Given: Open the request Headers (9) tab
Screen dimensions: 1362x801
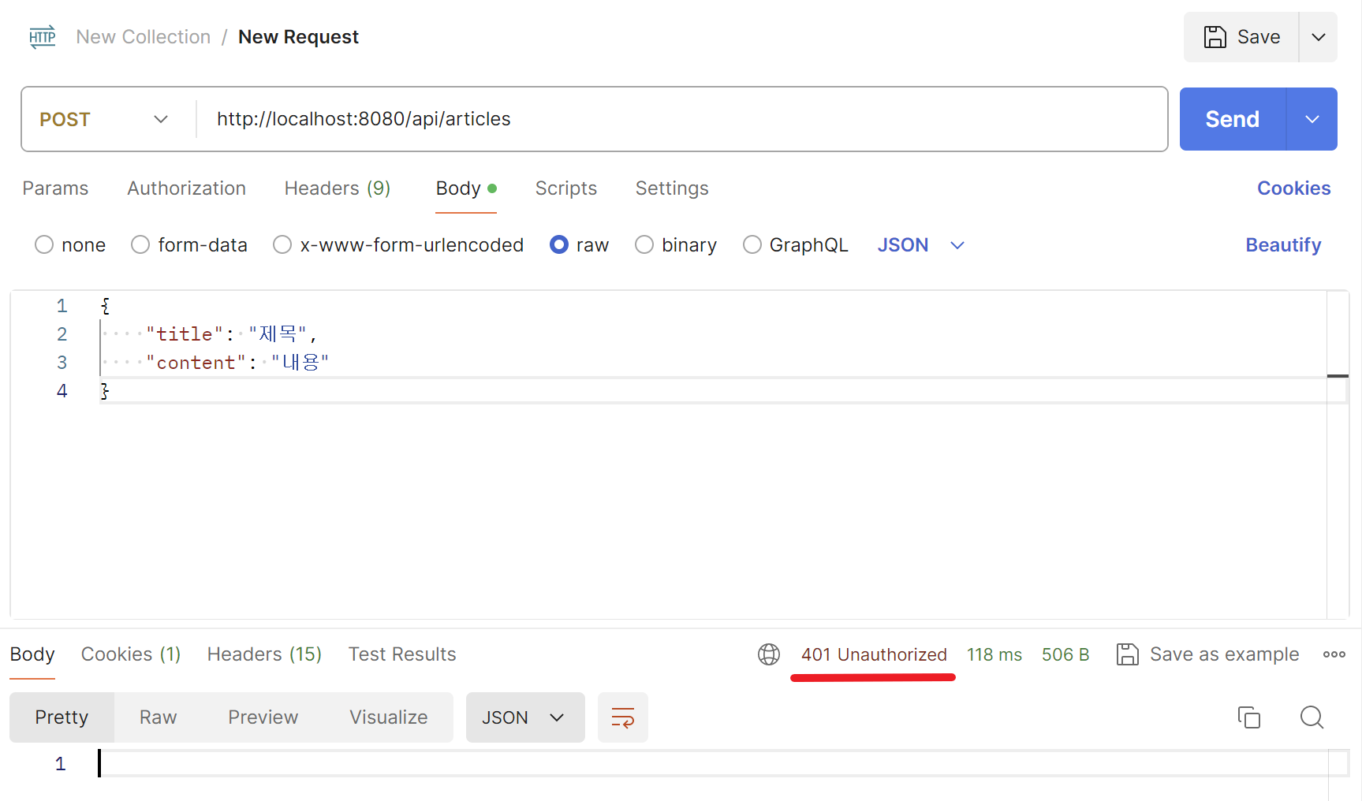Looking at the screenshot, I should click(338, 188).
